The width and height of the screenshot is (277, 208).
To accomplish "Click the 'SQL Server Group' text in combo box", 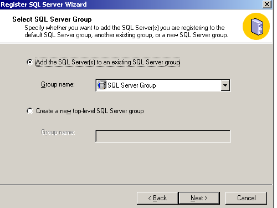I will pos(132,85).
